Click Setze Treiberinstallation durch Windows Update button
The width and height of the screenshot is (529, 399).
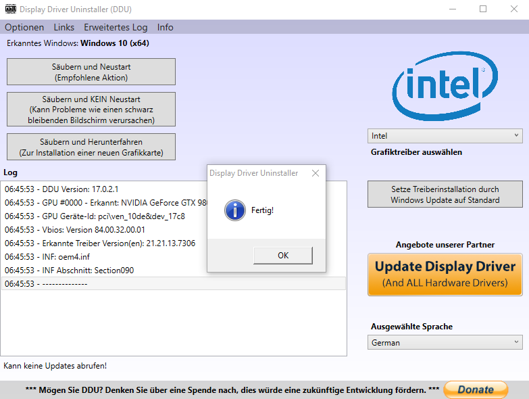445,194
